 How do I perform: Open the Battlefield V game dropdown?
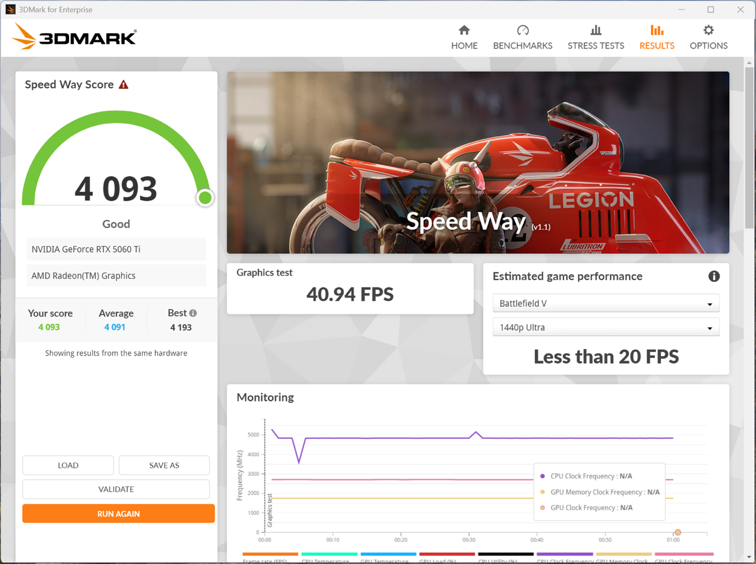(x=606, y=304)
